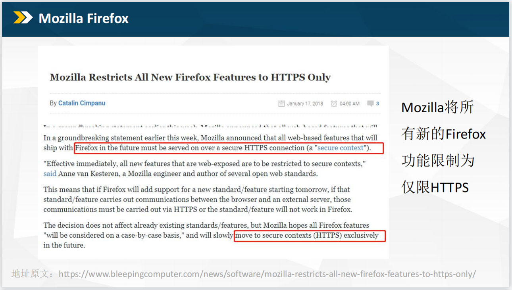Click the Chinese caption line "仅限HTTPS"
This screenshot has height=290, width=512.
[435, 187]
